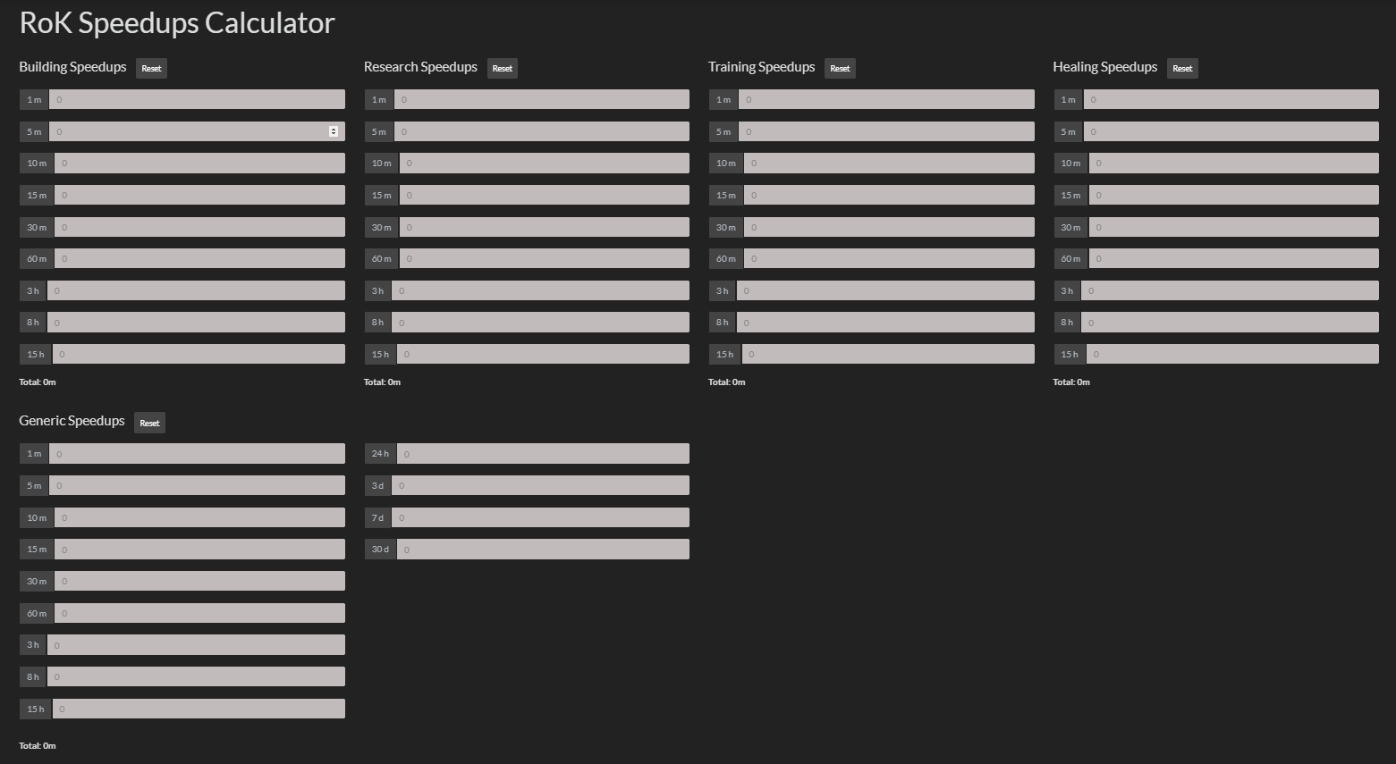Reset the Building Speedups section
Screen dimensions: 1396x764
[x=151, y=68]
